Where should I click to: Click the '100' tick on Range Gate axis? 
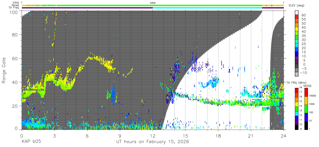[14, 12]
